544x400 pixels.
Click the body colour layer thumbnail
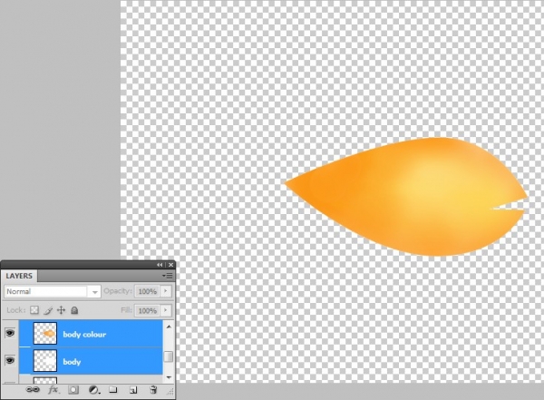pyautogui.click(x=45, y=334)
